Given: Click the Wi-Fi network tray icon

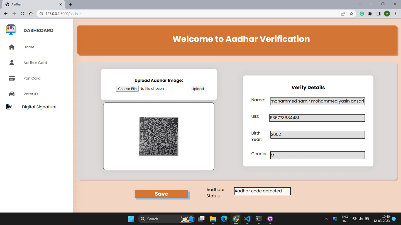Looking at the screenshot, I should [x=354, y=219].
